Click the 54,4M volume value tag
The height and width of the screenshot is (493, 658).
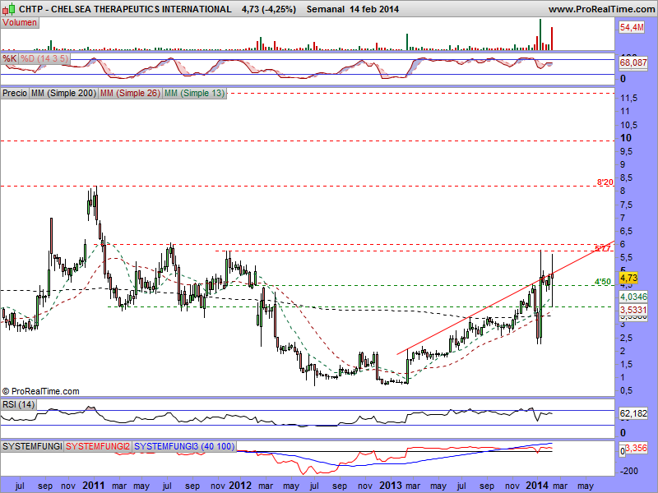pos(632,27)
